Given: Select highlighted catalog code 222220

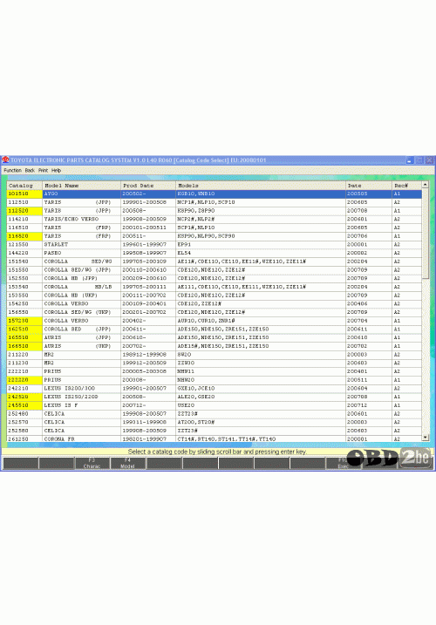Looking at the screenshot, I should coord(24,380).
